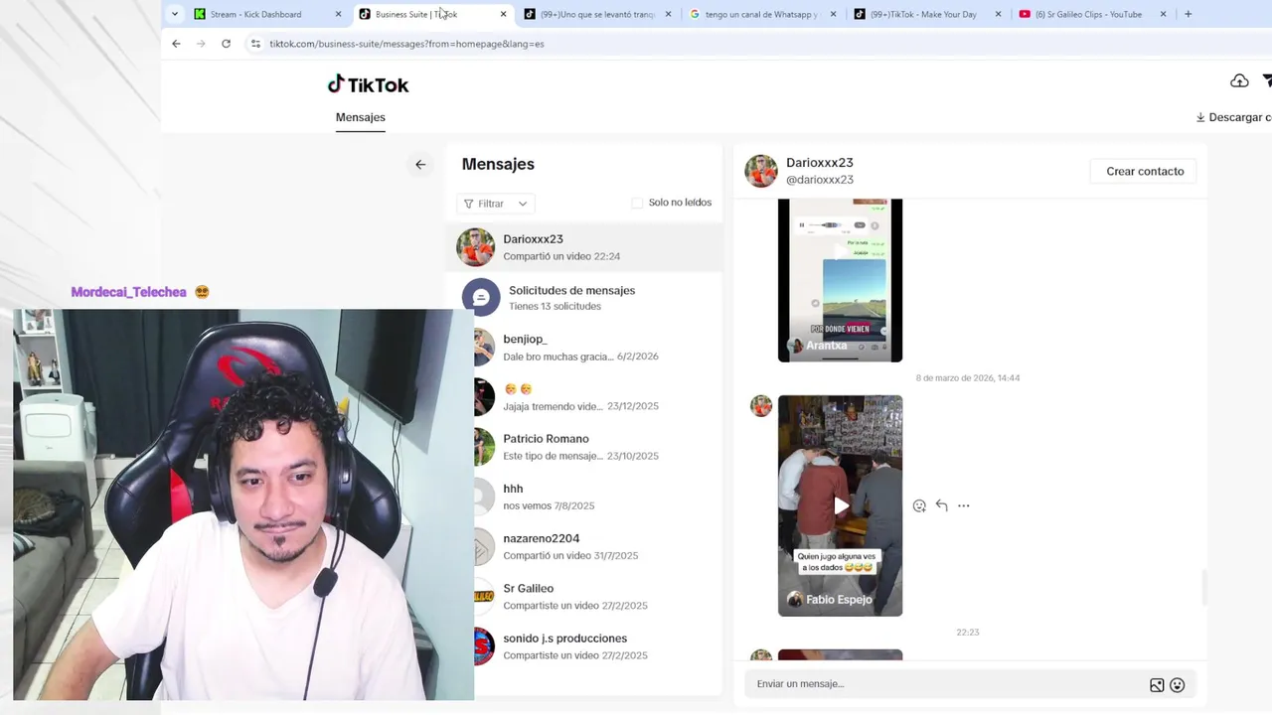Viewport: 1272px width, 715px height.
Task: Click Darioxxx23 avatar in chat header
Action: [x=761, y=171]
